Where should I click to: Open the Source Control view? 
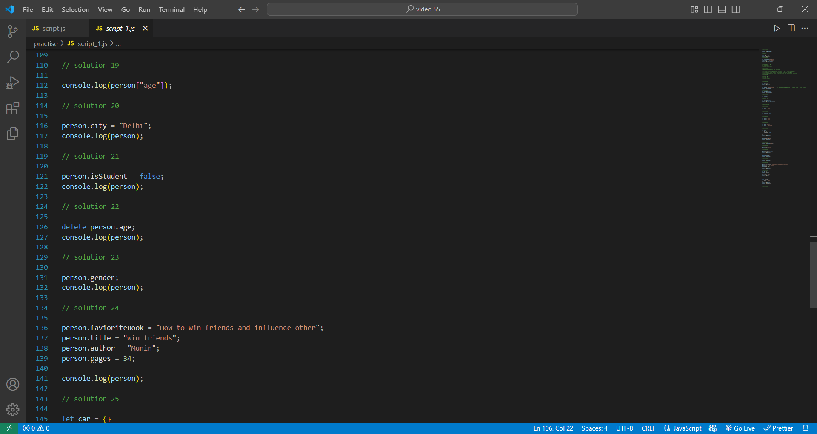[13, 31]
